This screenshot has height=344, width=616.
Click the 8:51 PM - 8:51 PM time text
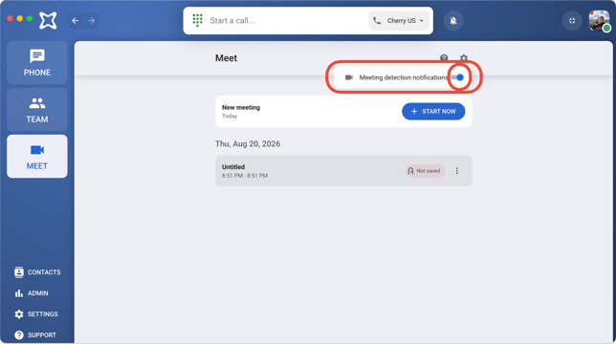[x=245, y=176]
